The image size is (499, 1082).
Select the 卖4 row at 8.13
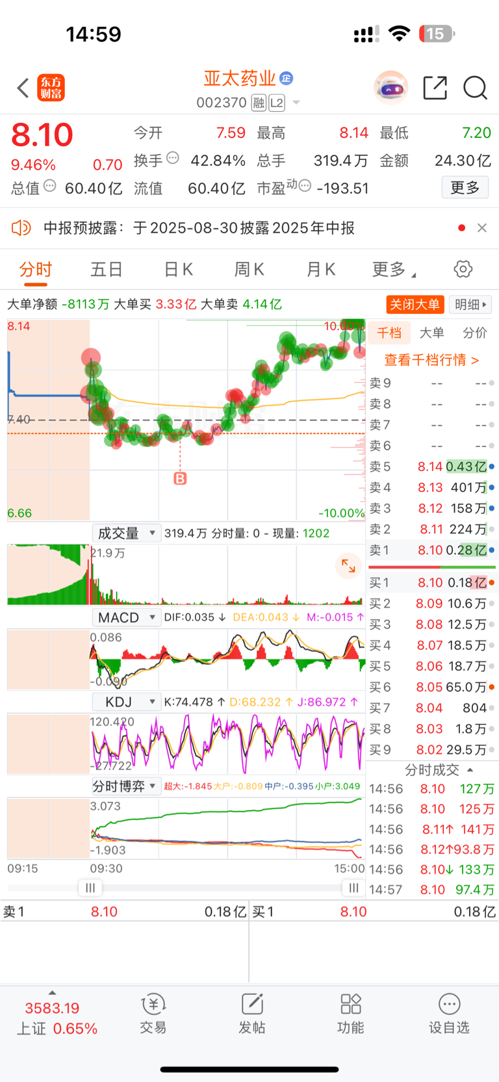[x=432, y=487]
